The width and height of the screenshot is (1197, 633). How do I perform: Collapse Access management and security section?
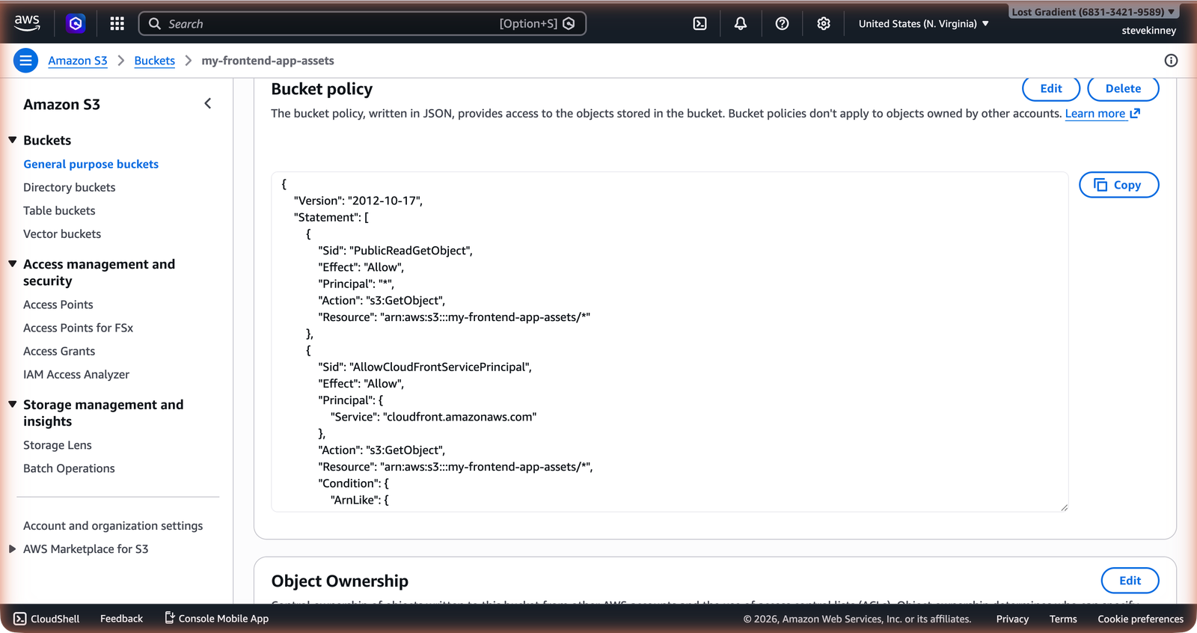tap(13, 264)
